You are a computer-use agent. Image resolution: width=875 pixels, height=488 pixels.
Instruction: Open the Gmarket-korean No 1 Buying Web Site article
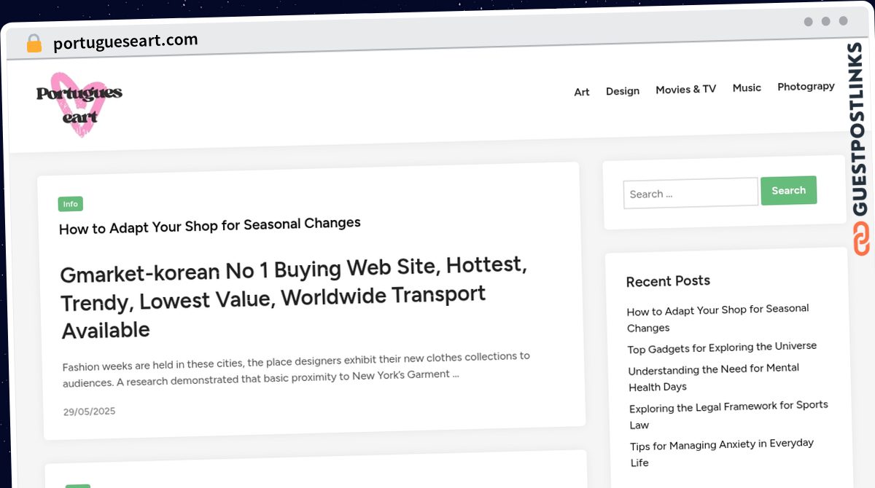295,297
